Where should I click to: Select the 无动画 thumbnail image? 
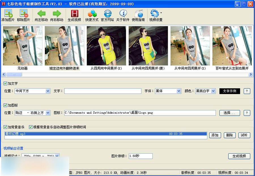22,46
